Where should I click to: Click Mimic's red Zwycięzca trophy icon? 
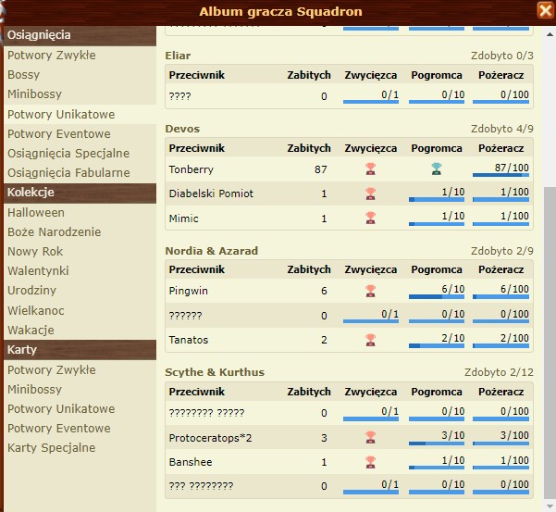tap(370, 219)
